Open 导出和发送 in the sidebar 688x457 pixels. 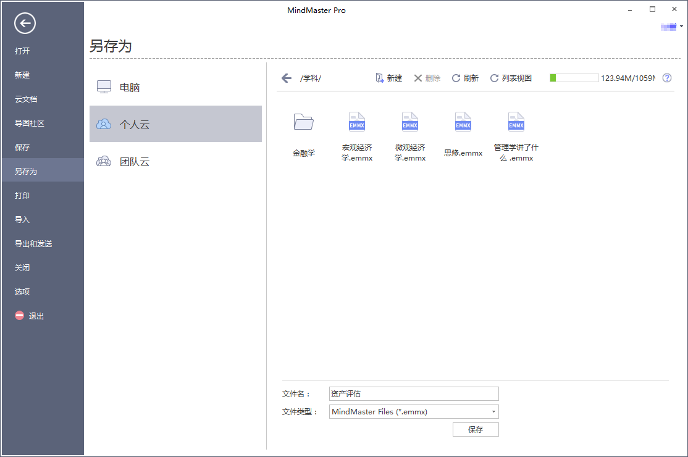point(33,244)
